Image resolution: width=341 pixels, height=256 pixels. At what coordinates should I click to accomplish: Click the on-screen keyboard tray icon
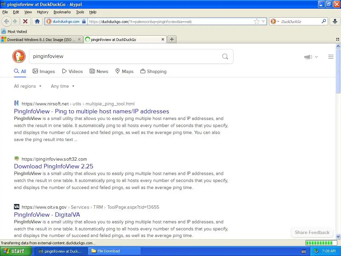point(304,251)
